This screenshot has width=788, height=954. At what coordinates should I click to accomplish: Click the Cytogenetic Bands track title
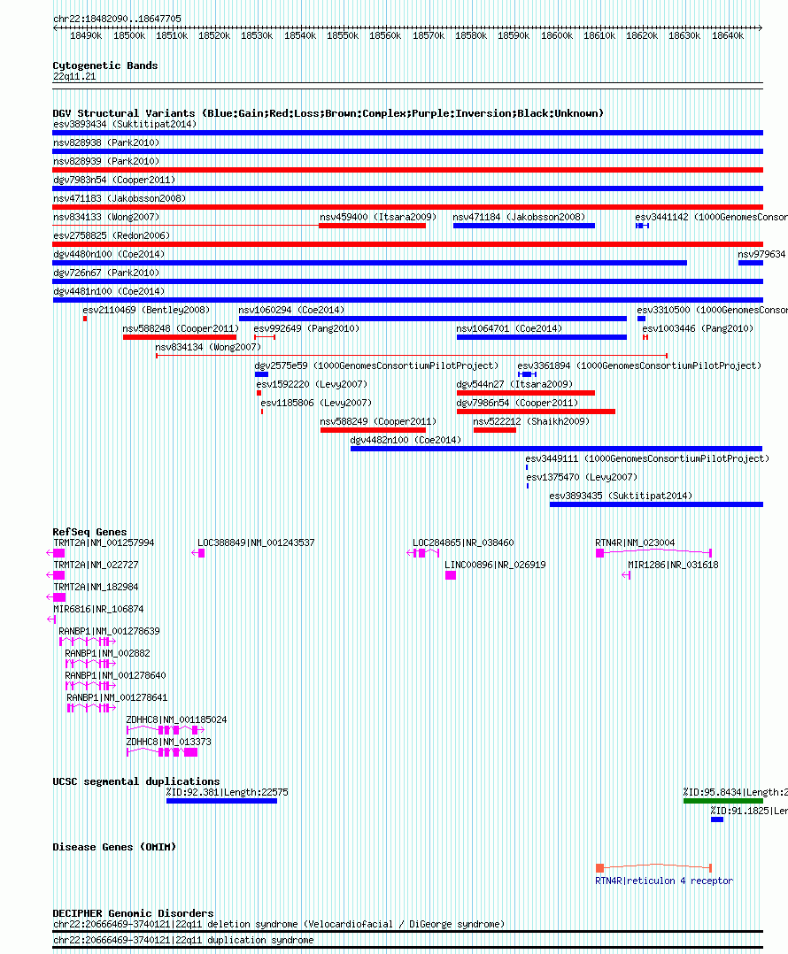[x=105, y=65]
